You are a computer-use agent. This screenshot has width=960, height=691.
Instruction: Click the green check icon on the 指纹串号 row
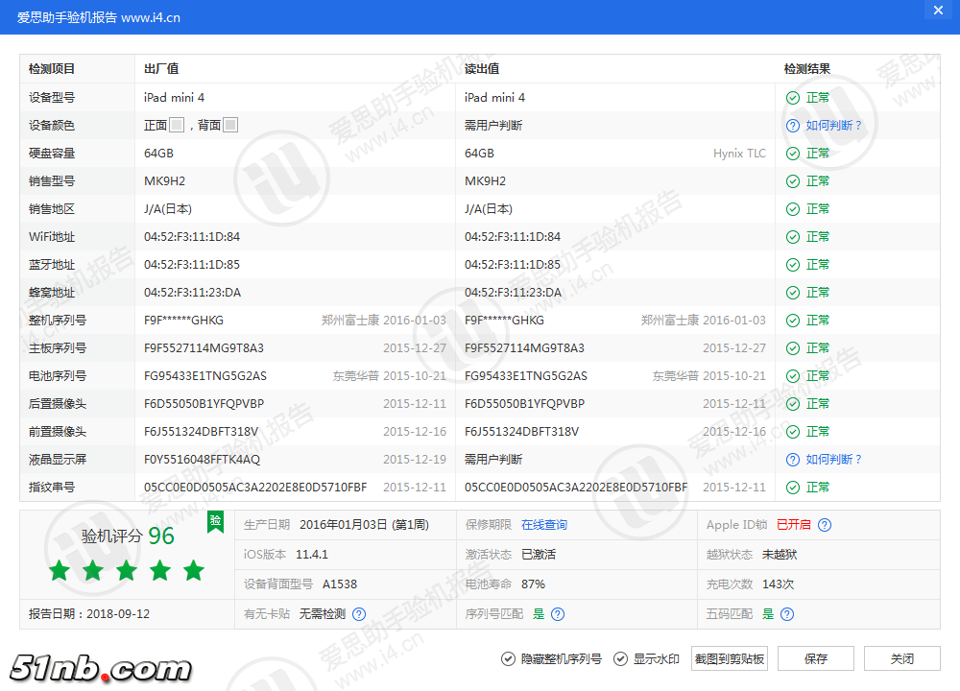pyautogui.click(x=792, y=487)
